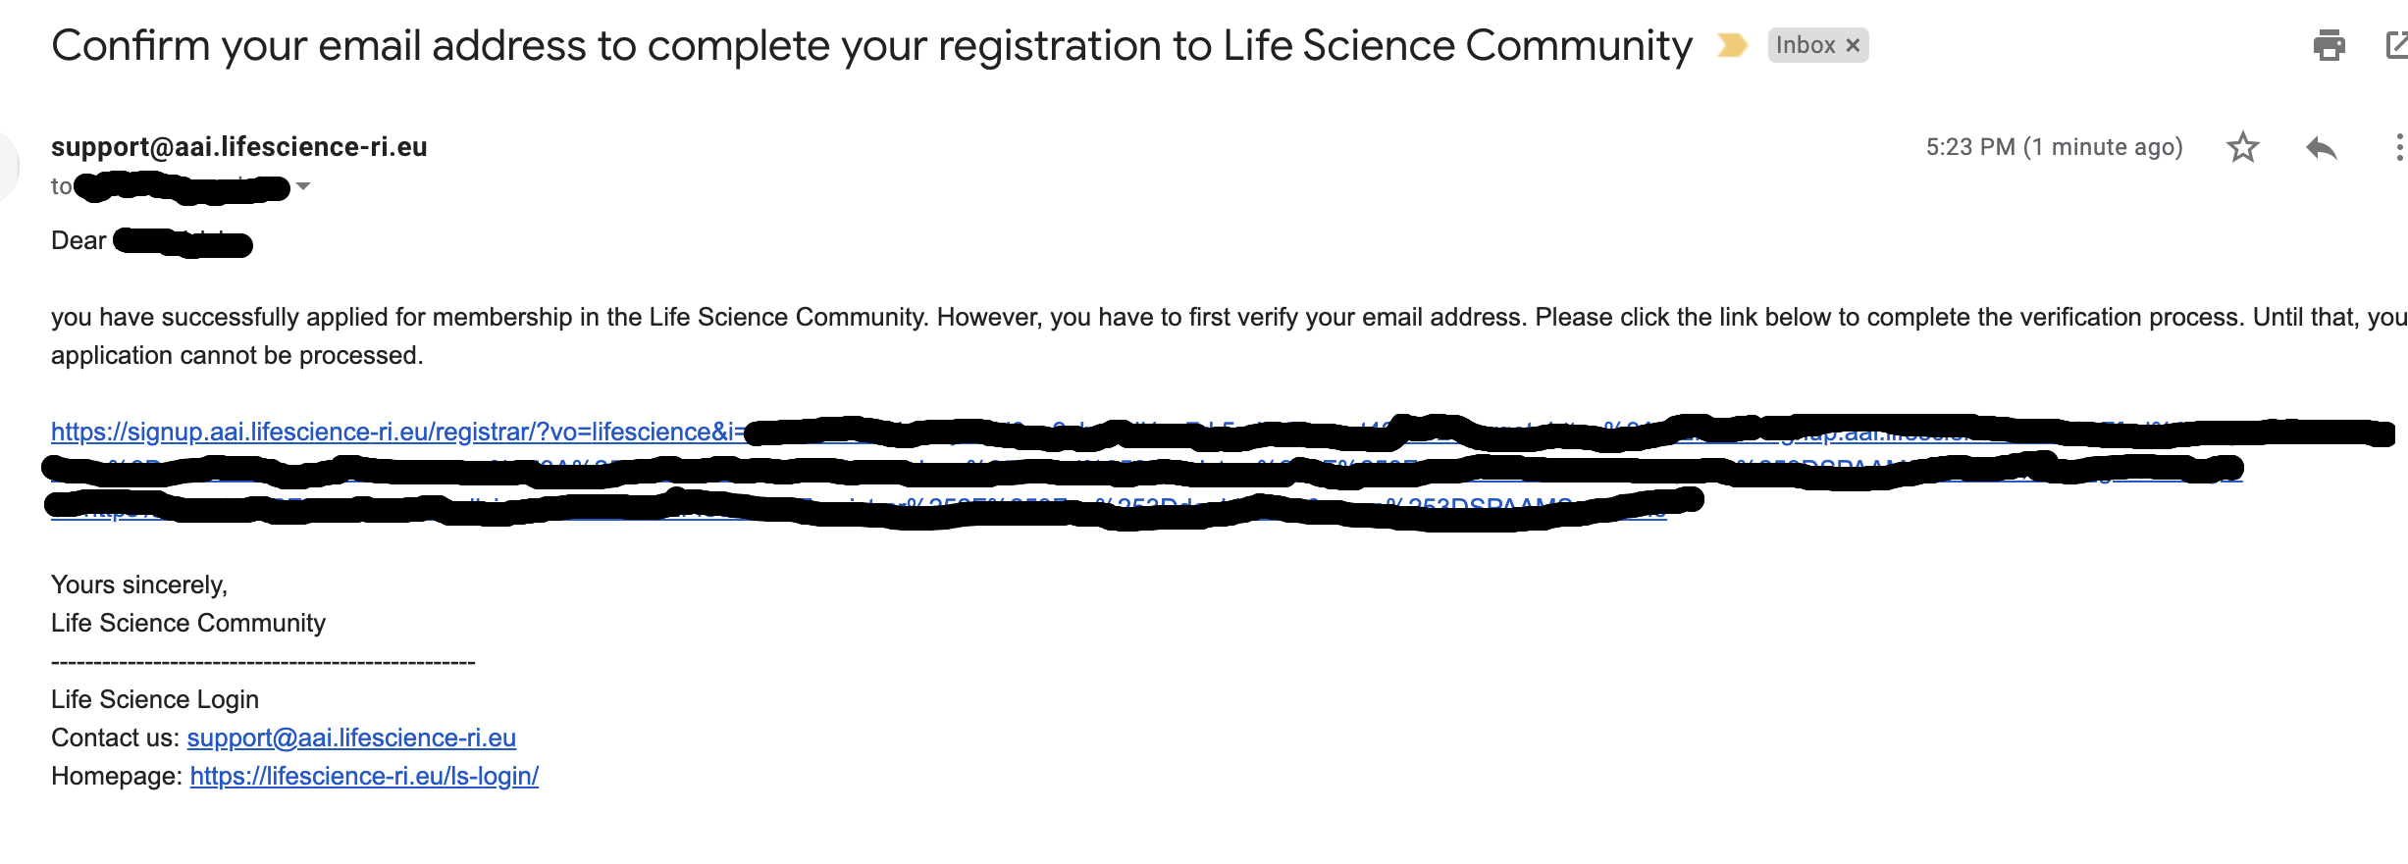
Task: Open the signup.aai.lifescience-ri.eu verification link
Action: 397,432
